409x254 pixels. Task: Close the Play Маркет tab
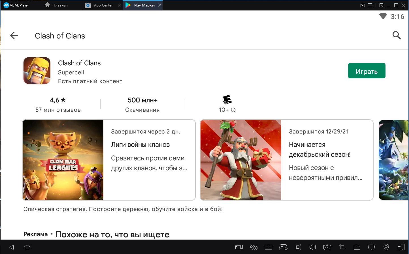click(x=160, y=5)
